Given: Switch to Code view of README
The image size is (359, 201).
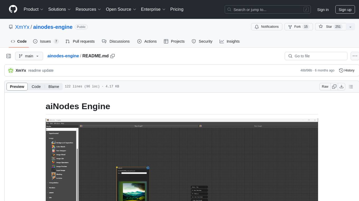Looking at the screenshot, I should pyautogui.click(x=36, y=87).
